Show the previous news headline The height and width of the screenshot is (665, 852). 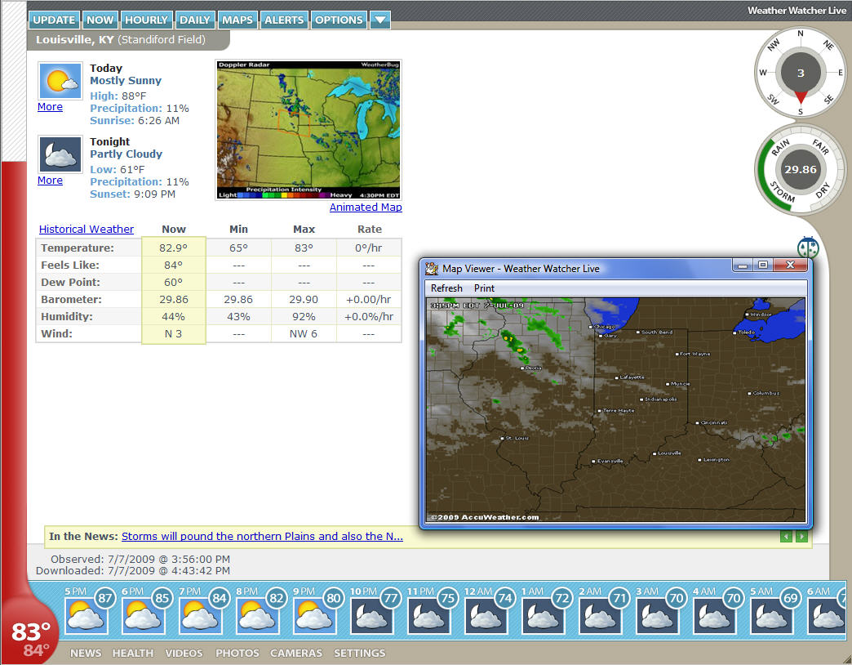click(x=787, y=537)
